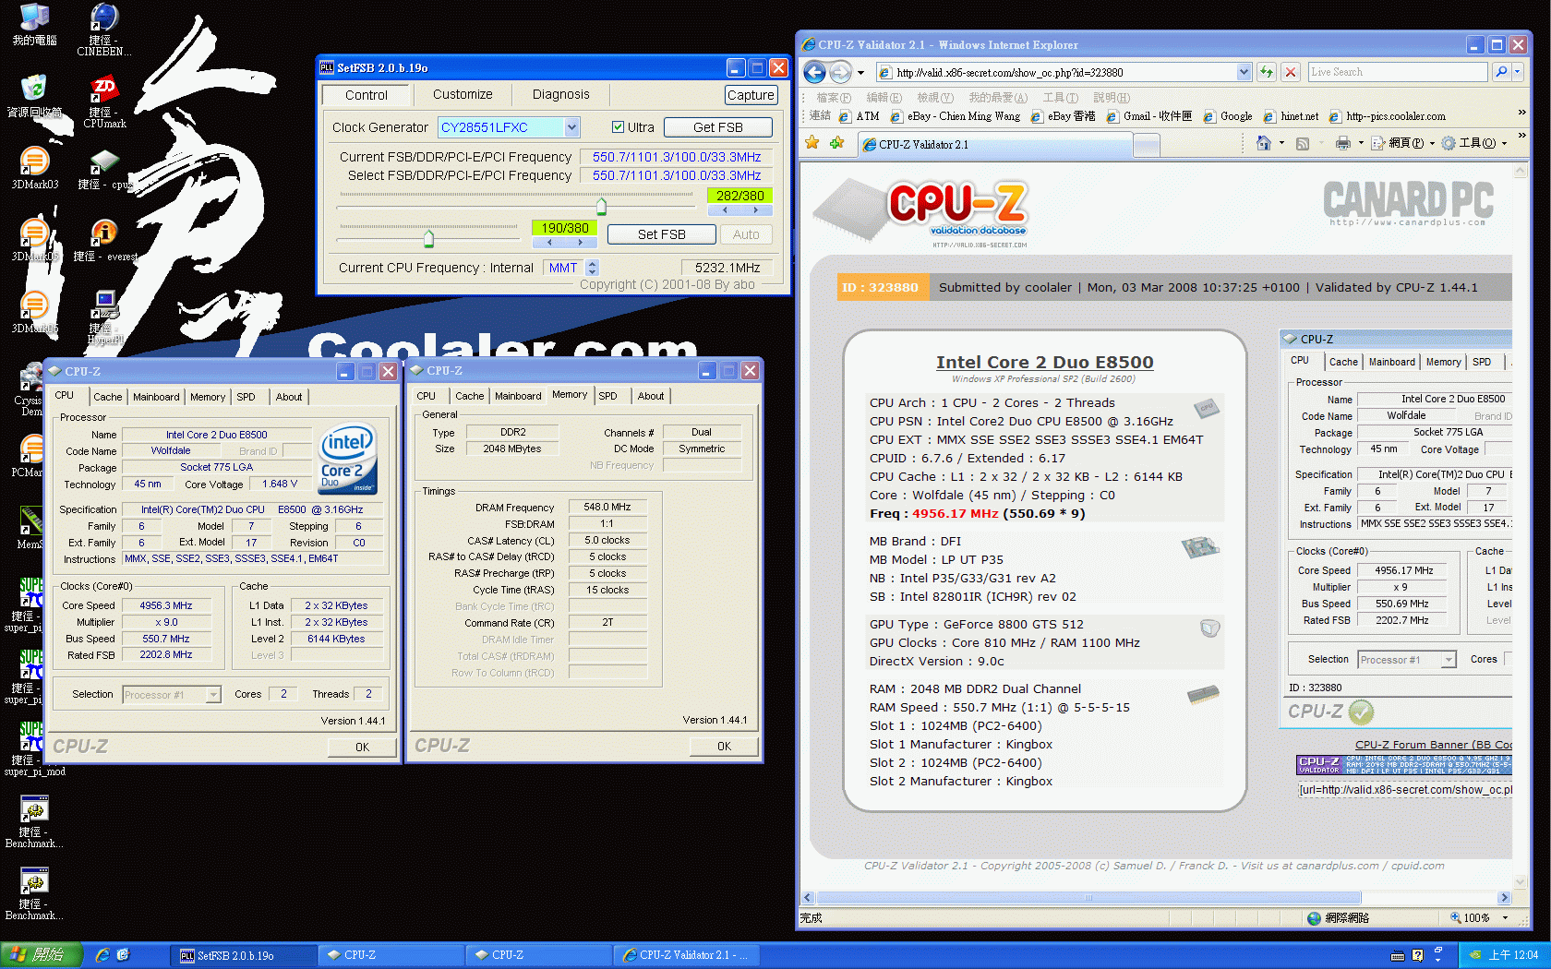Launch the everest shortcut icon

point(104,232)
